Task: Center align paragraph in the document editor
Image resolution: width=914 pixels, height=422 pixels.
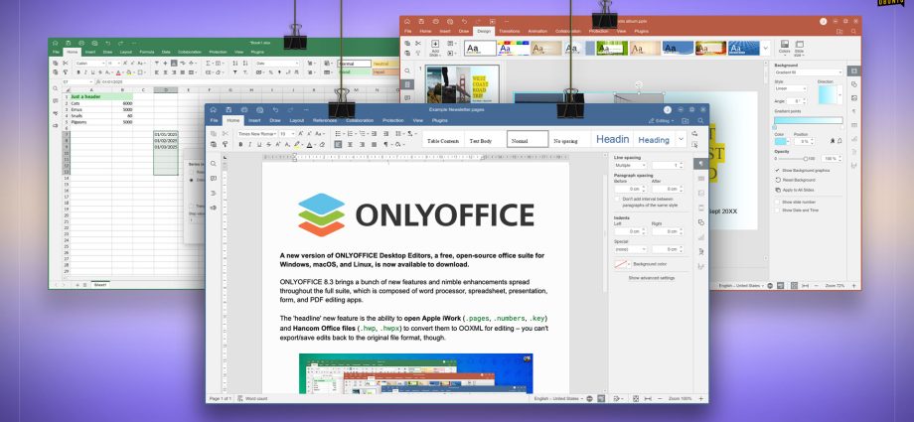Action: 350,145
